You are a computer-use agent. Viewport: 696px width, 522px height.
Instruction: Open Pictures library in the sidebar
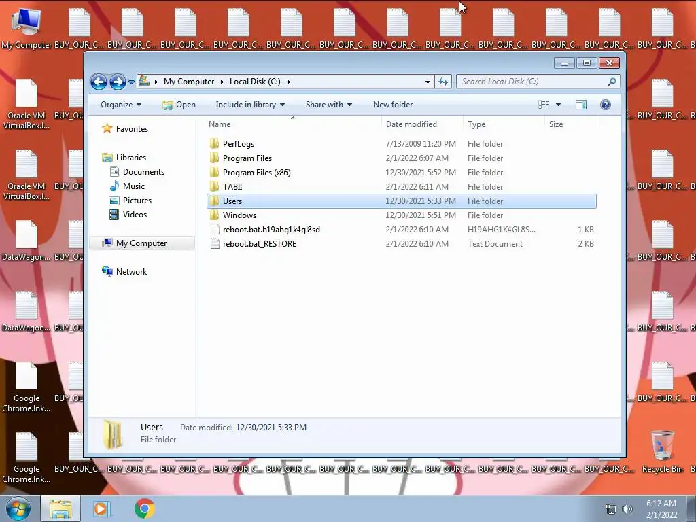coord(137,201)
